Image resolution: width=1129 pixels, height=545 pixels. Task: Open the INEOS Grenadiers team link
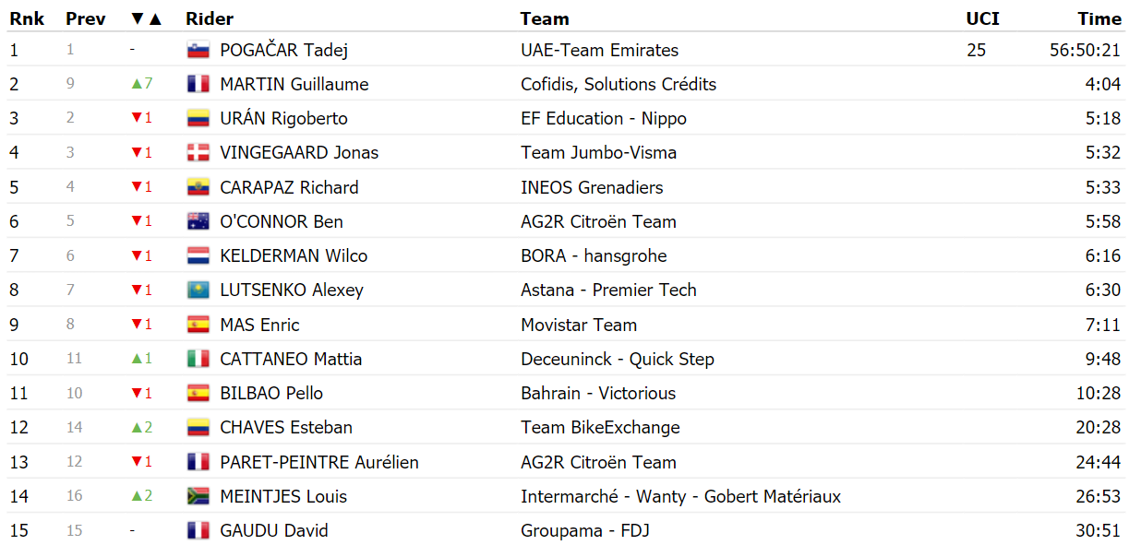(592, 187)
